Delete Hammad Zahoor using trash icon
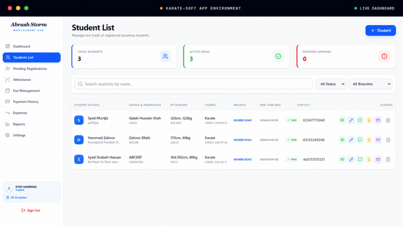The width and height of the screenshot is (403, 226). click(388, 140)
